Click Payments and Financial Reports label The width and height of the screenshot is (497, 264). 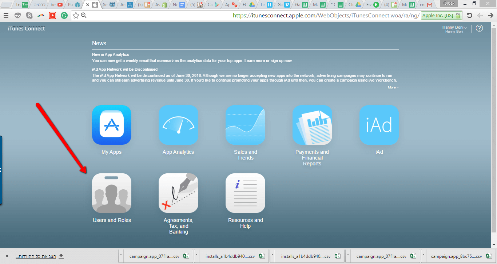point(312,158)
